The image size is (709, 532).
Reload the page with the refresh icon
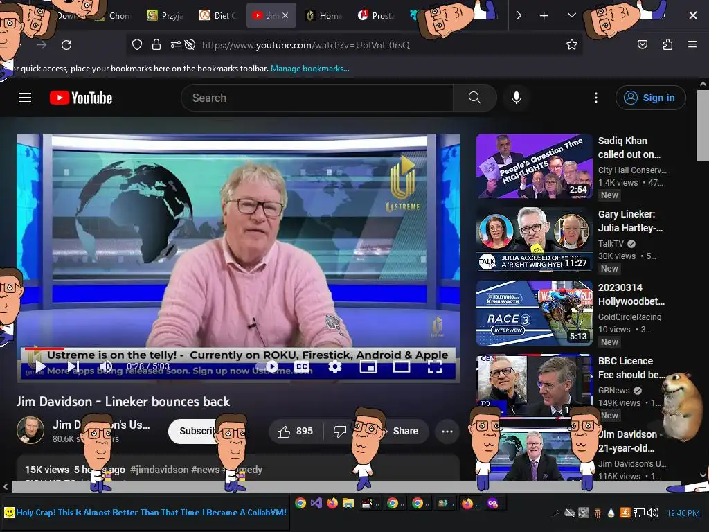pyautogui.click(x=66, y=45)
